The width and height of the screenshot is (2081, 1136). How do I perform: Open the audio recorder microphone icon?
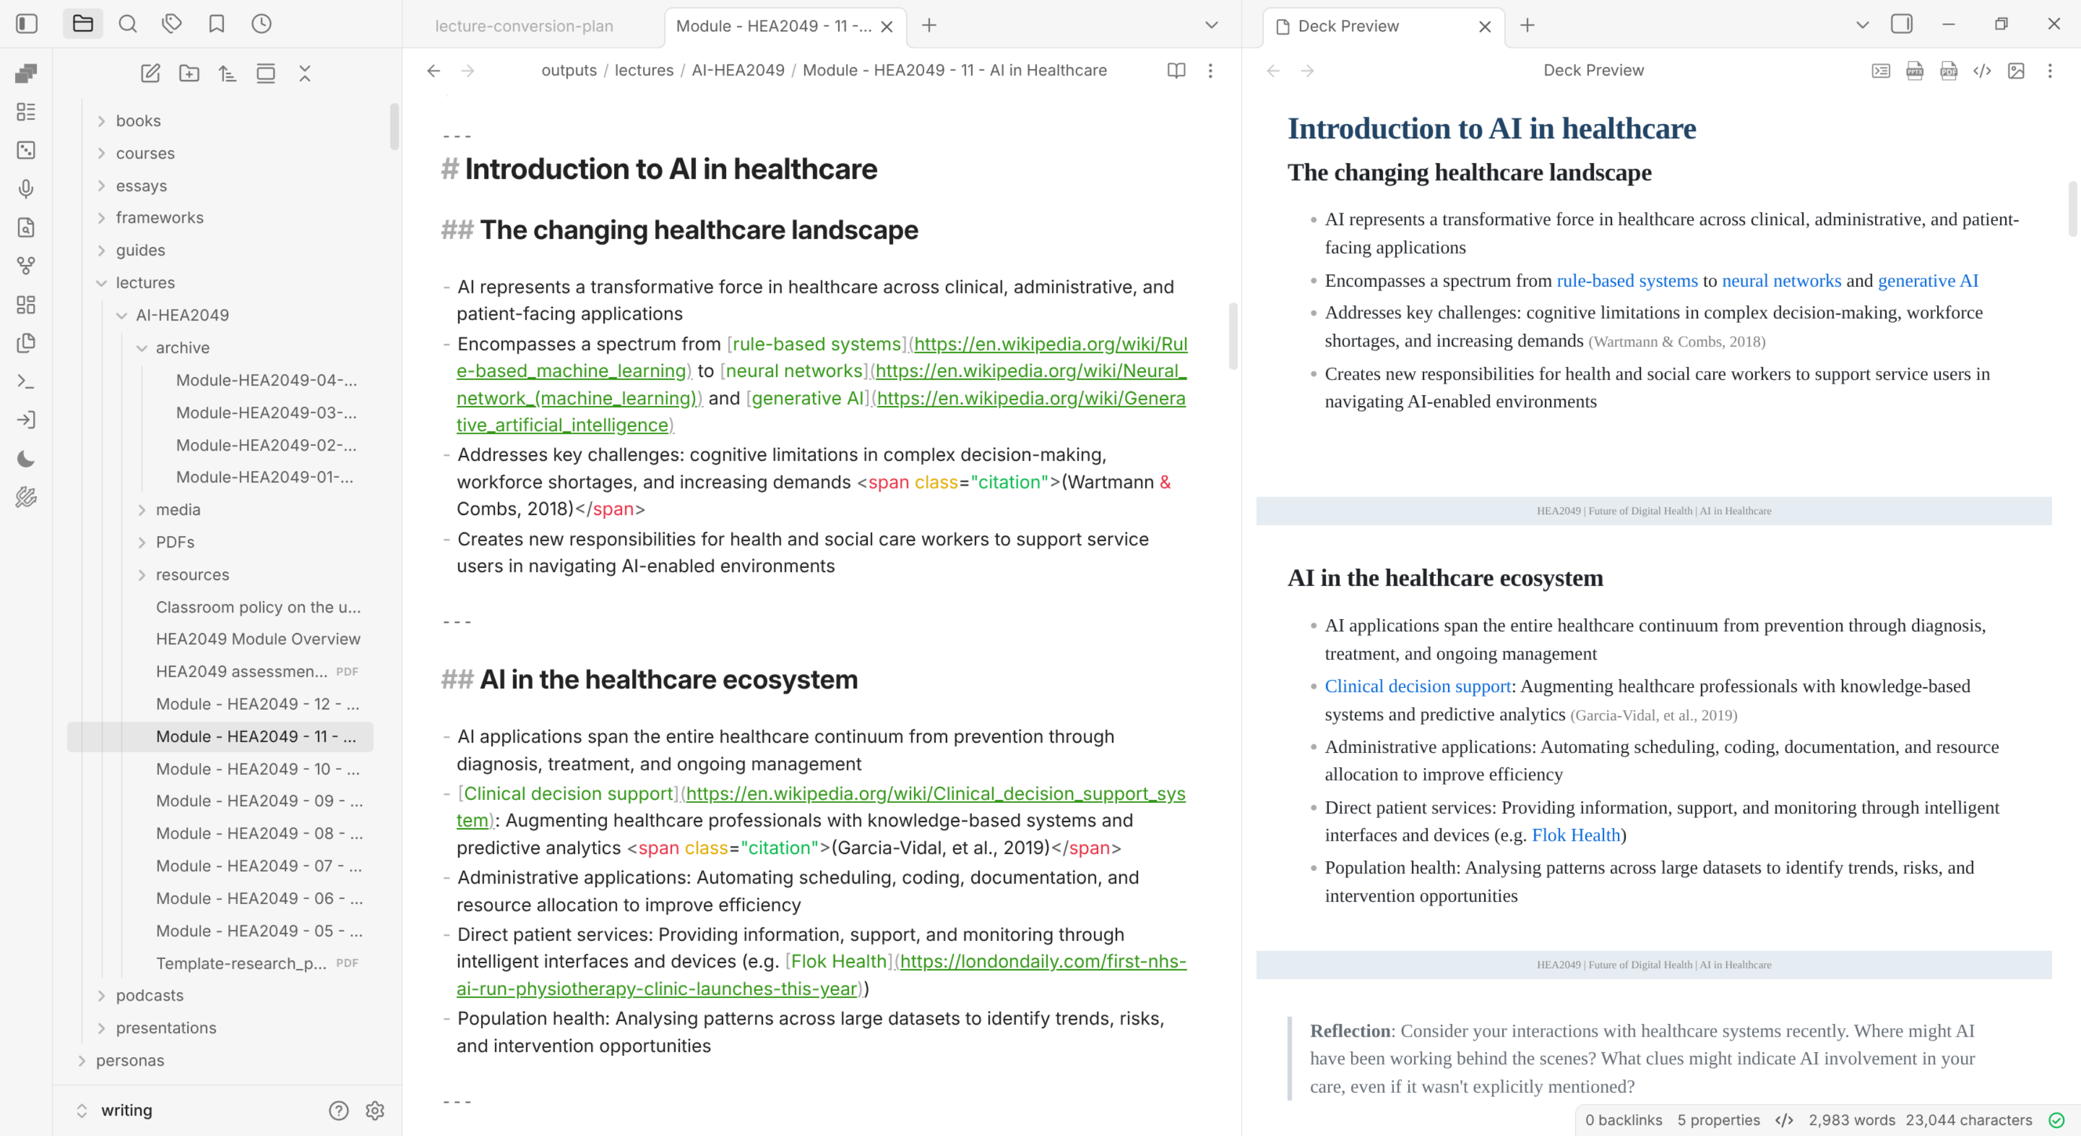(x=25, y=189)
